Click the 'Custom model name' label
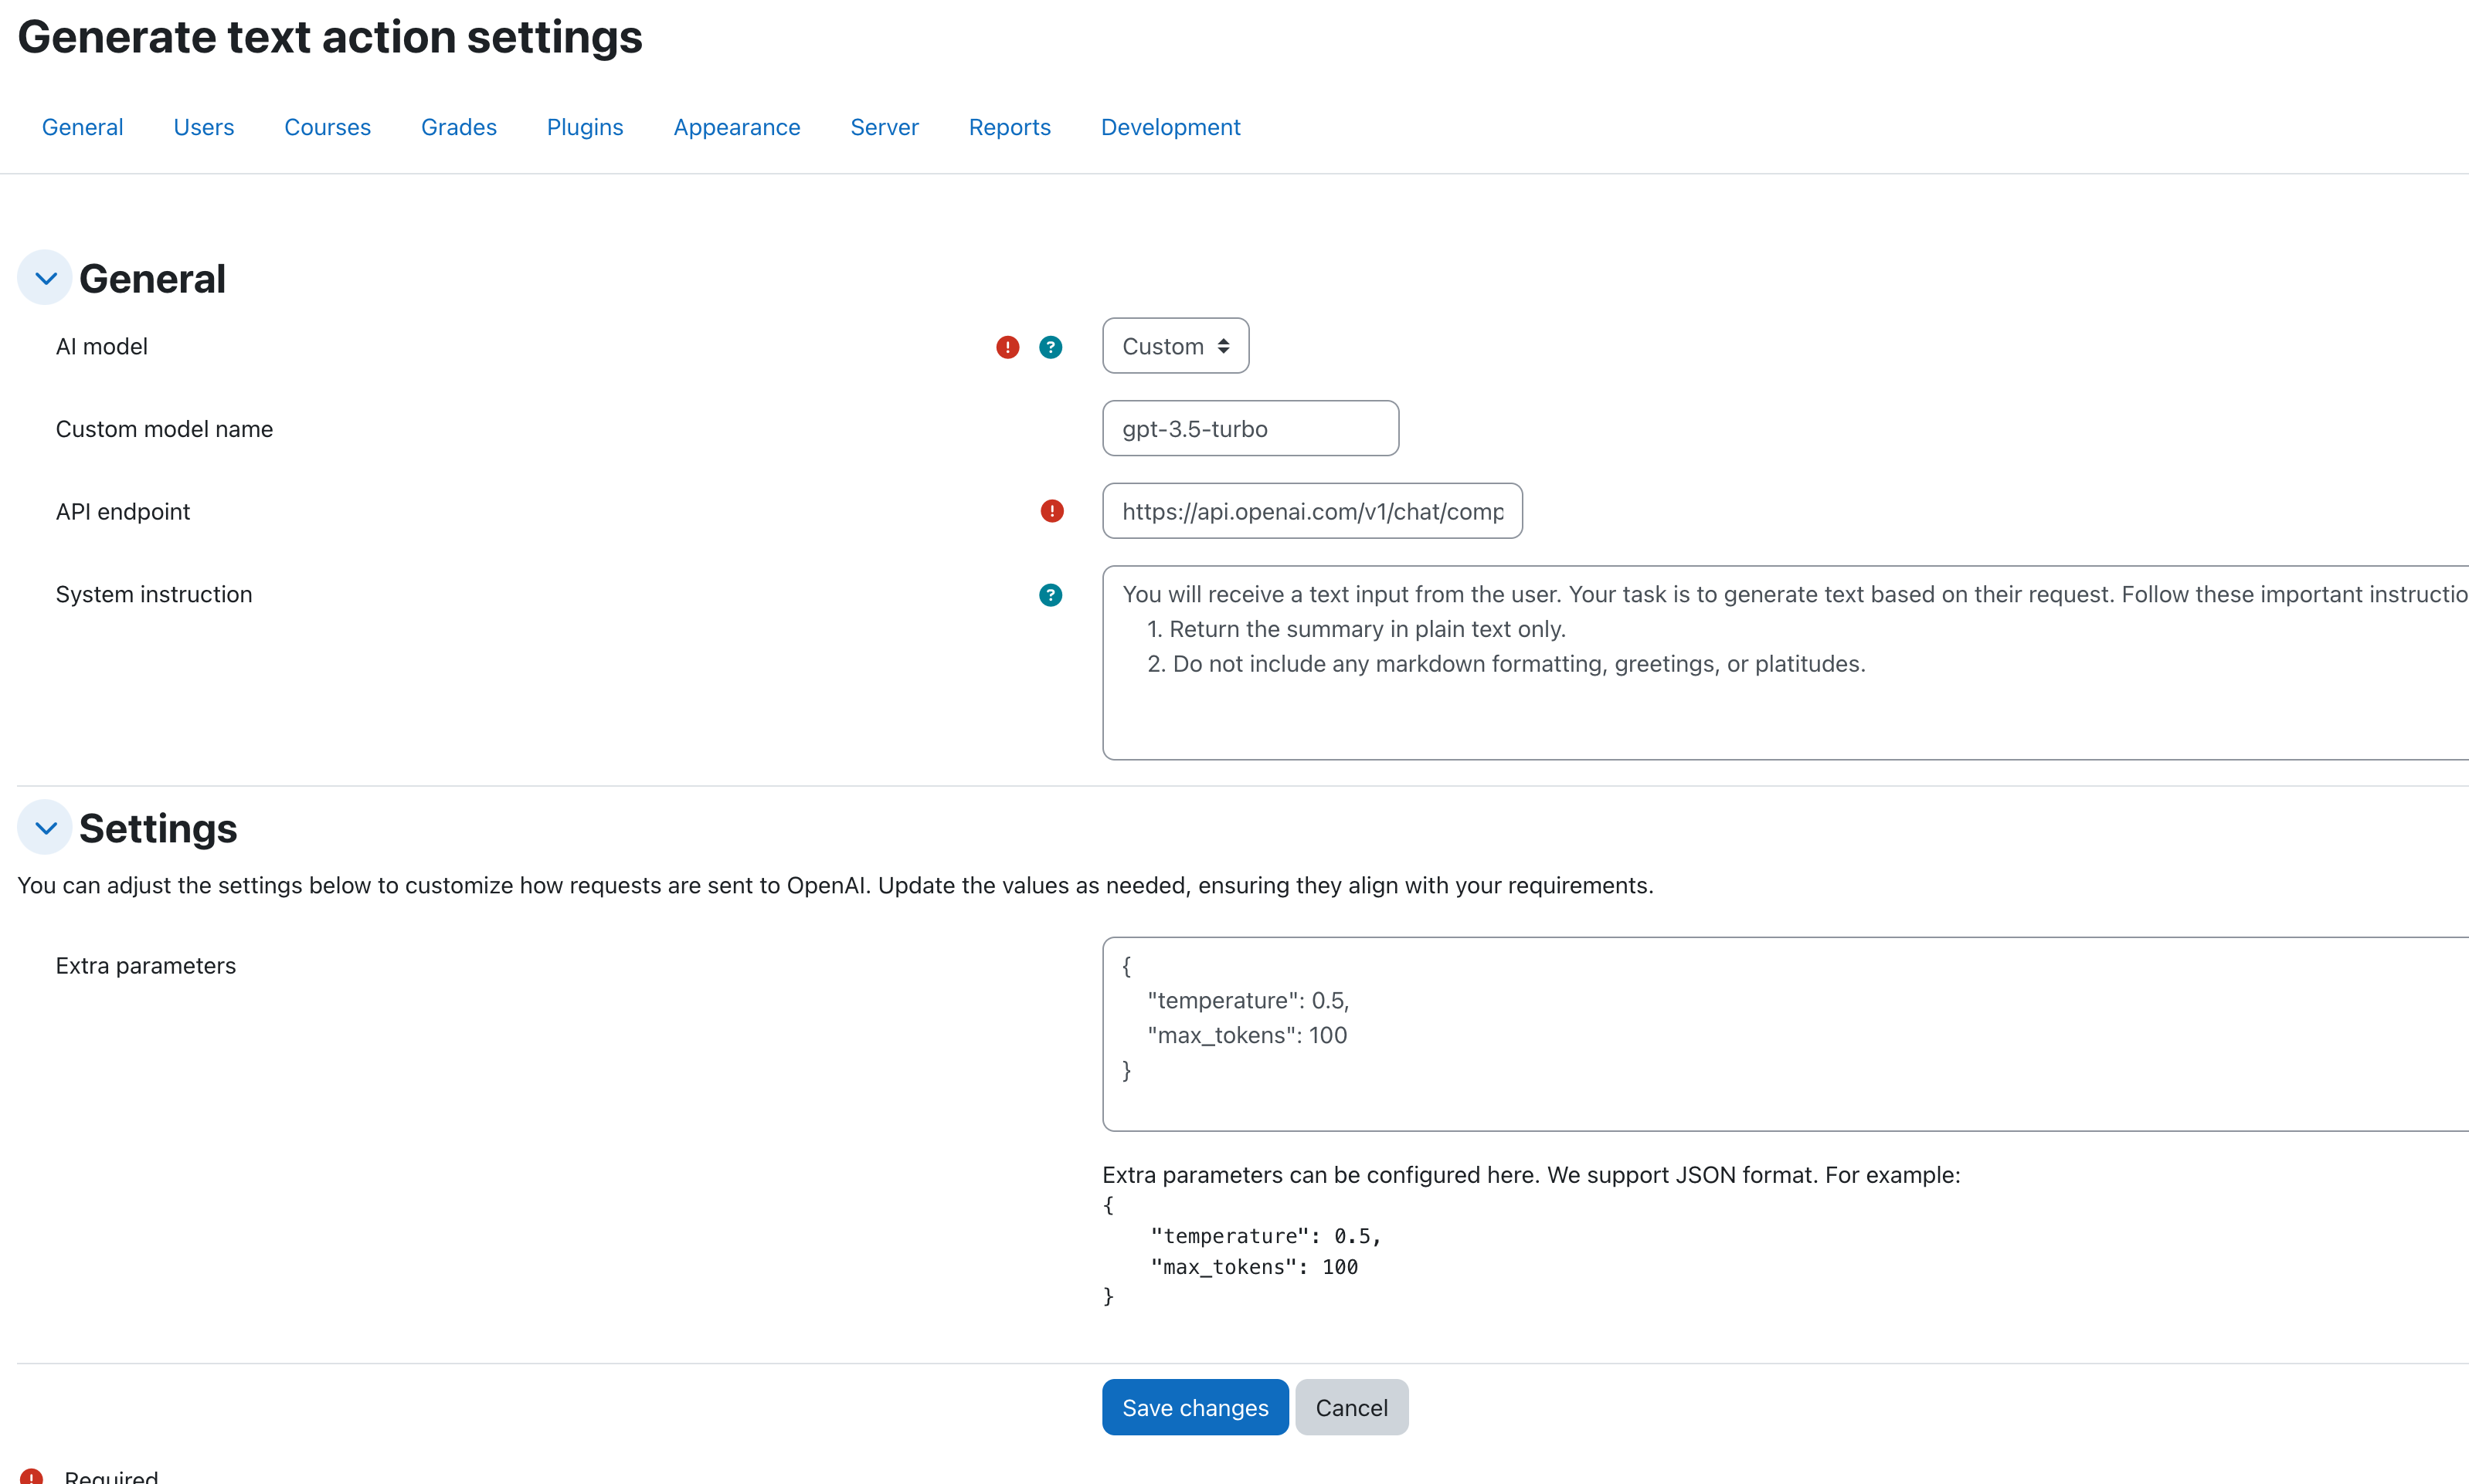The width and height of the screenshot is (2469, 1484). pos(164,429)
